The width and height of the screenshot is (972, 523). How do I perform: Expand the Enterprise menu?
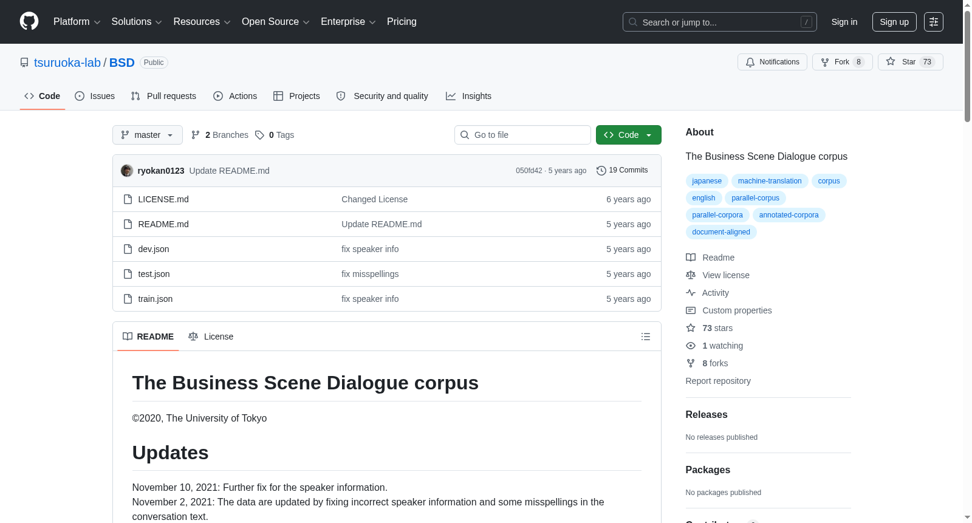pyautogui.click(x=348, y=22)
